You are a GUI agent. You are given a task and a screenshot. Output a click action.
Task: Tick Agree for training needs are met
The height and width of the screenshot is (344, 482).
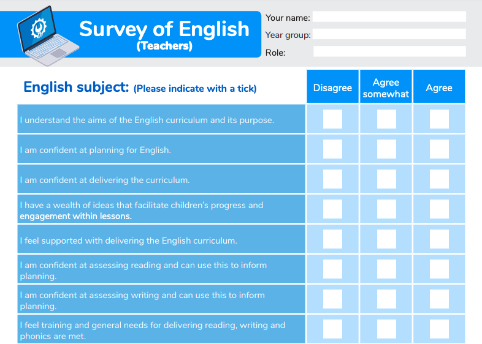point(439,329)
